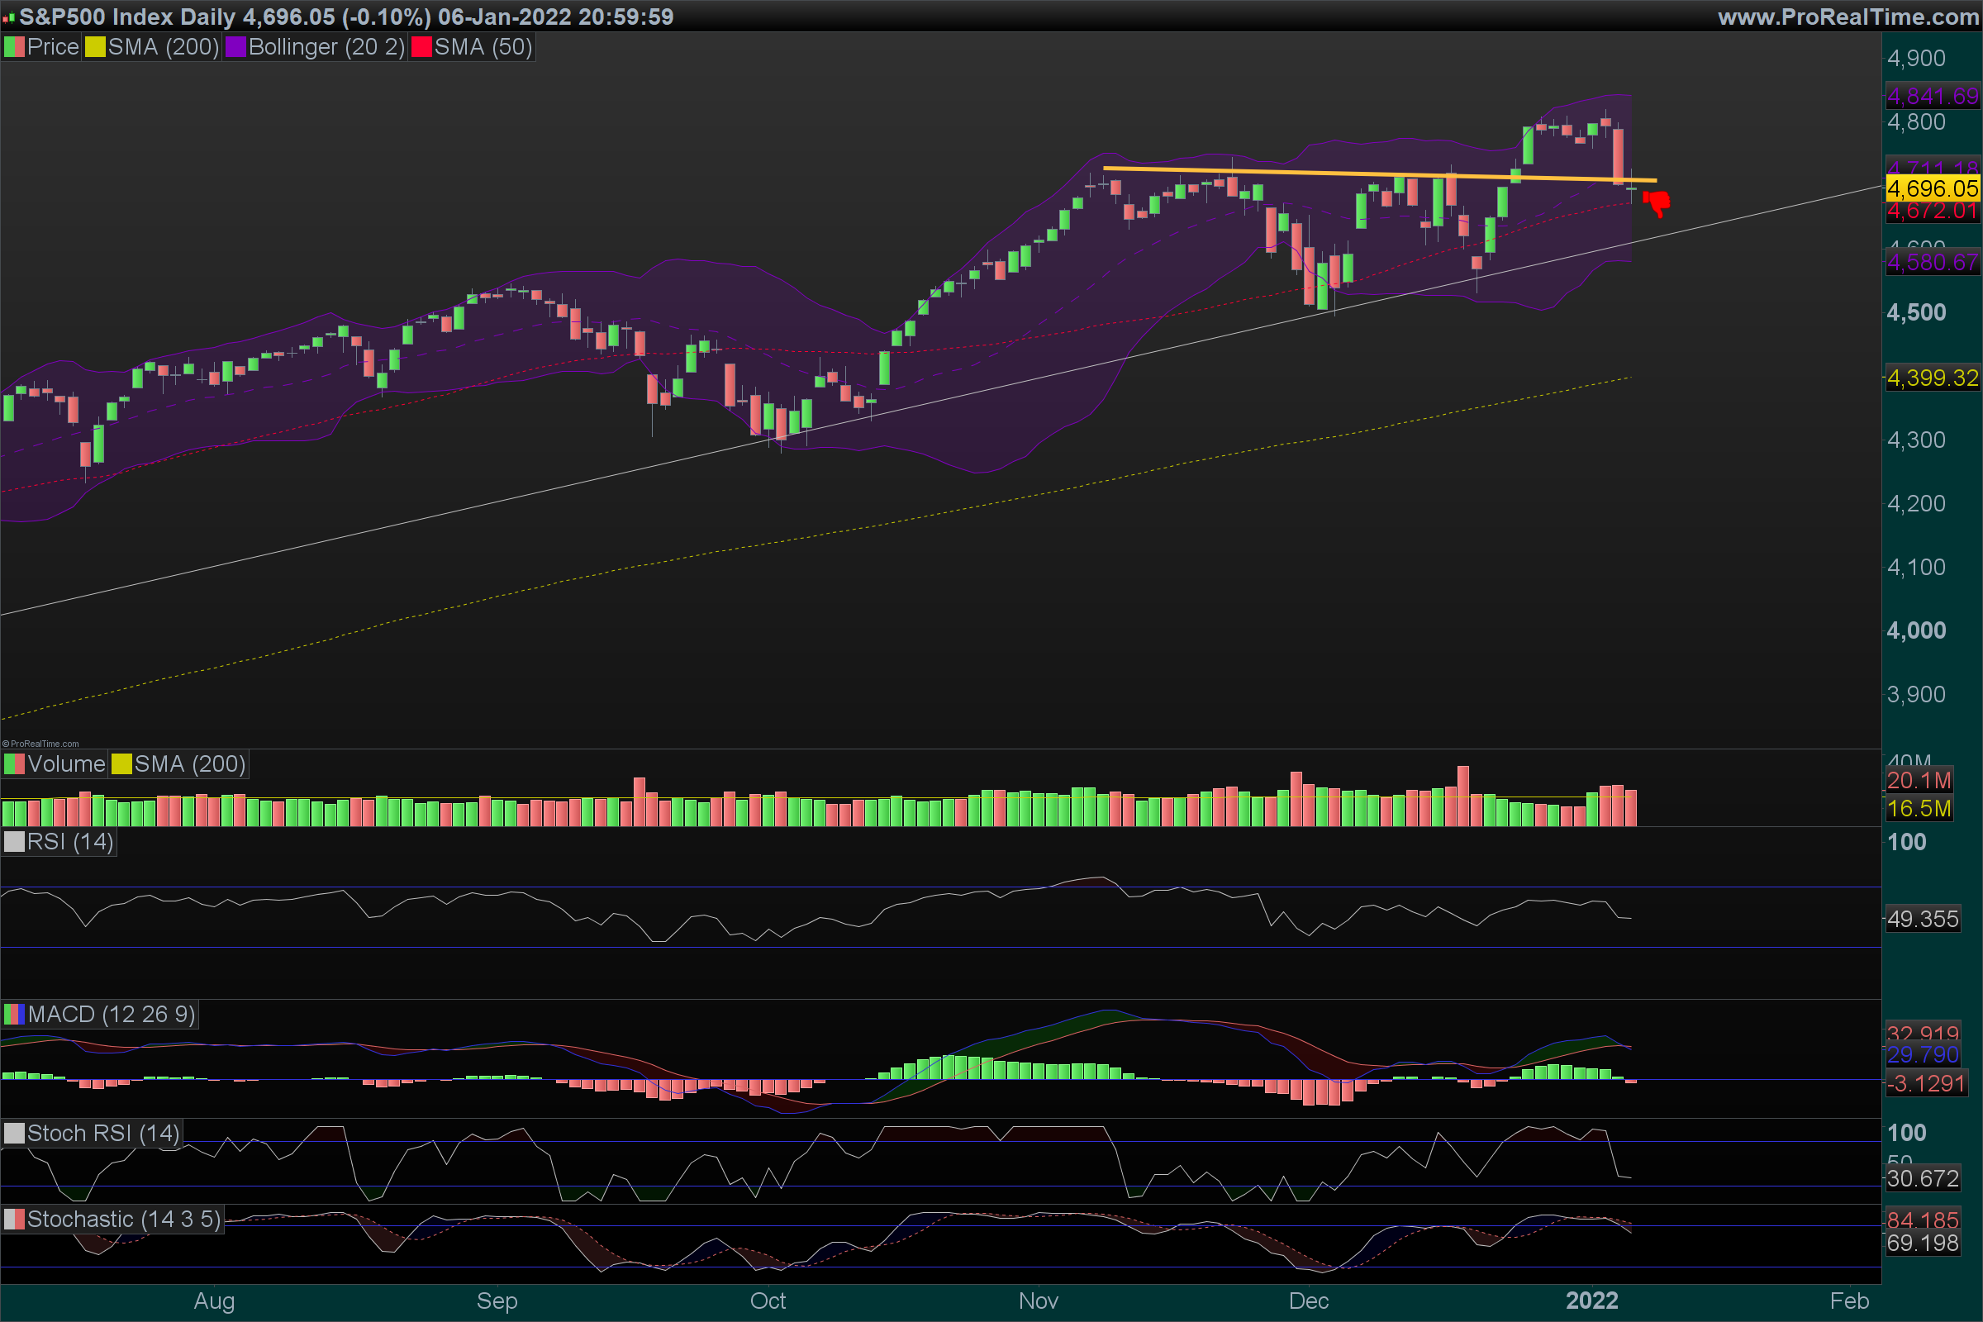Viewport: 1983px width, 1322px height.
Task: Click the 49.355 RSI value label
Action: (1923, 919)
